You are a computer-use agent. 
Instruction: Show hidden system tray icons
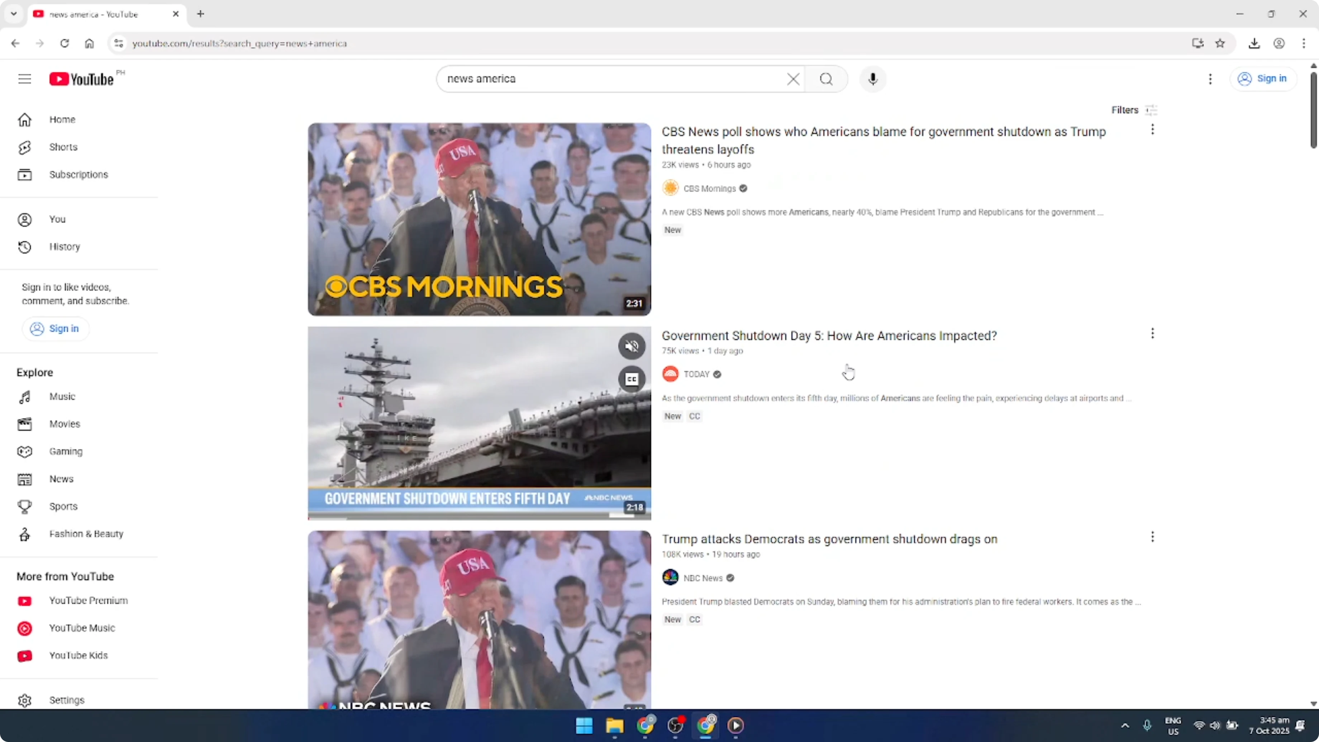pos(1125,726)
